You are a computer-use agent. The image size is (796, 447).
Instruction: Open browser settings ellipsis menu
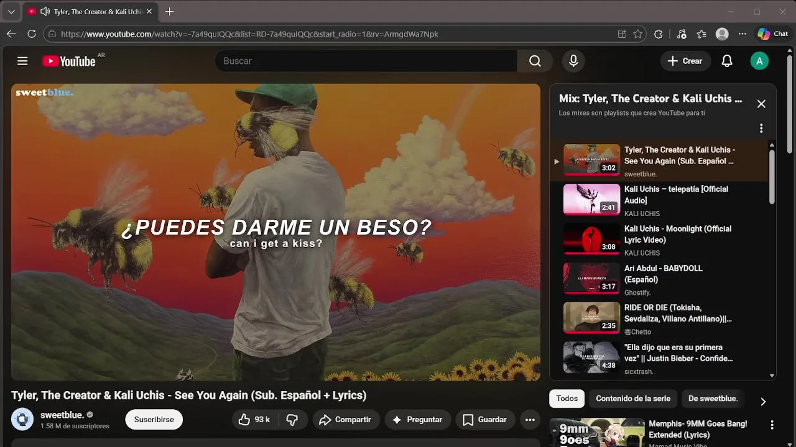point(743,34)
